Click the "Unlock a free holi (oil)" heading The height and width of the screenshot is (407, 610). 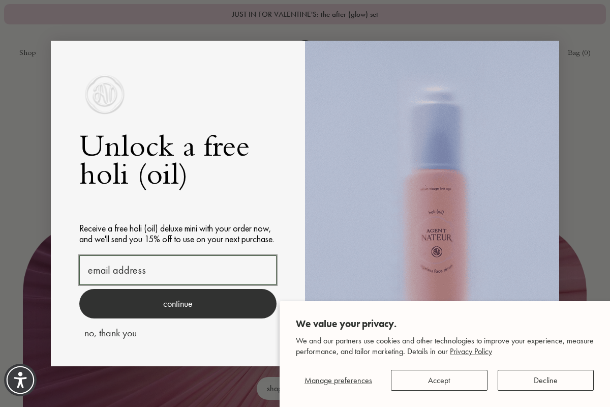click(x=164, y=160)
